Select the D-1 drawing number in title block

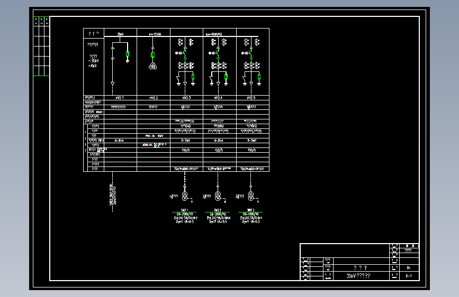pos(409,276)
